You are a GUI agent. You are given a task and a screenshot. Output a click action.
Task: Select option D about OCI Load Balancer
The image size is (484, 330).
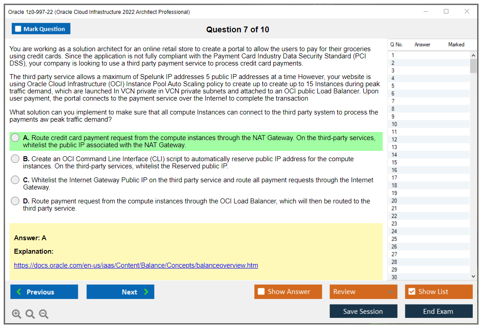click(15, 201)
